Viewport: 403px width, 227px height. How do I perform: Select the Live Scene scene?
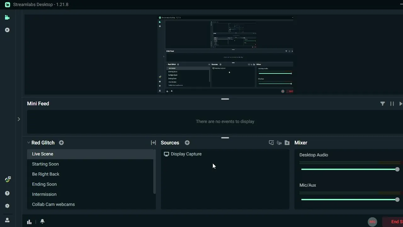point(90,154)
